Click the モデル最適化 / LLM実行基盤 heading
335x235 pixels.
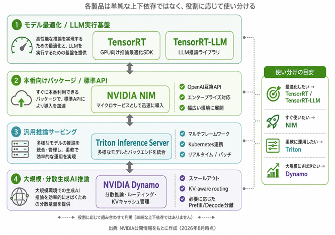point(67,25)
